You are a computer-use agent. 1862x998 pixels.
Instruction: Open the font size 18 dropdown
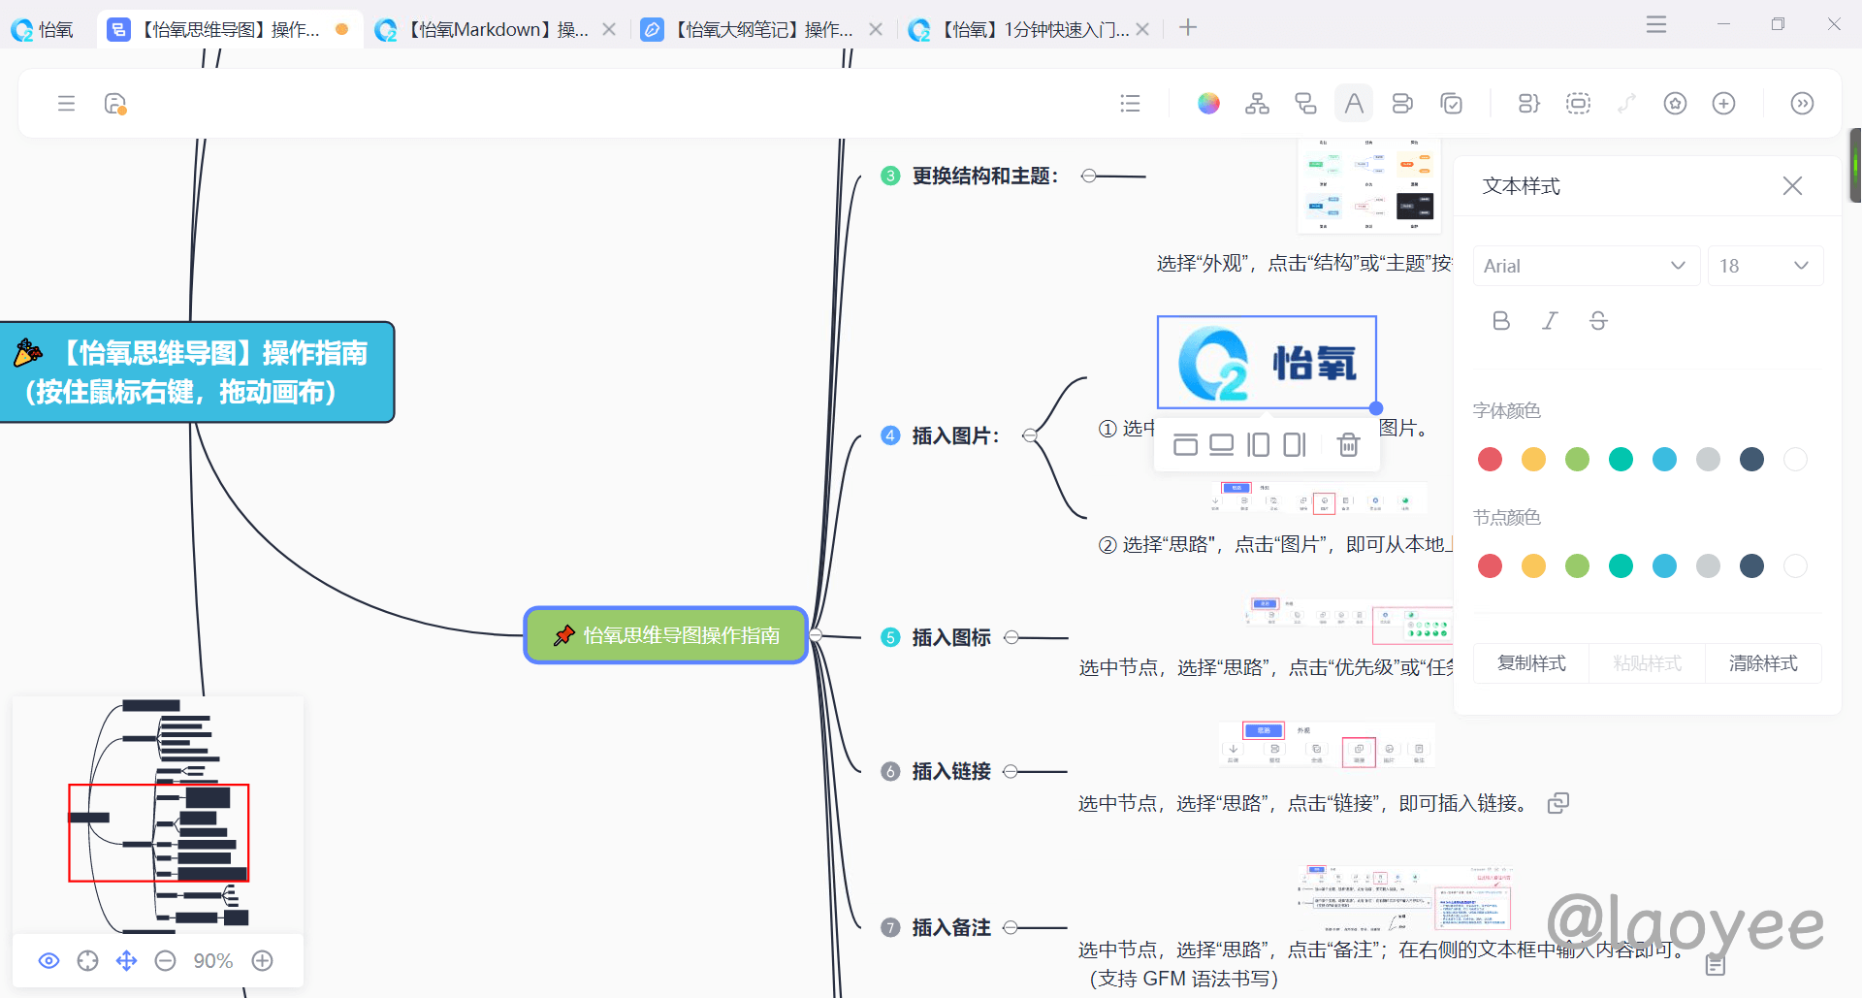pyautogui.click(x=1764, y=266)
